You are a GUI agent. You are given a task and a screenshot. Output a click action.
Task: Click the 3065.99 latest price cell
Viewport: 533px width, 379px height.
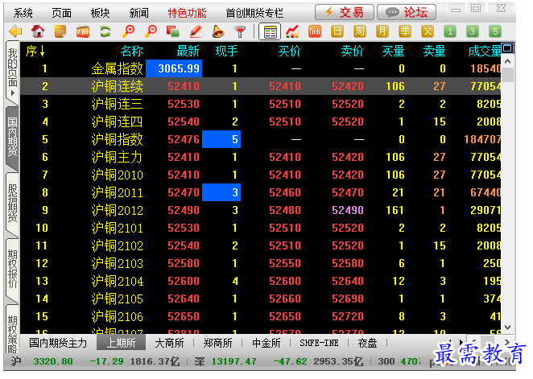pos(174,68)
